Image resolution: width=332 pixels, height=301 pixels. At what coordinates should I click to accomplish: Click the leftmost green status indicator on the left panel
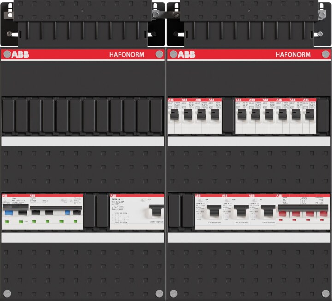point(7,222)
